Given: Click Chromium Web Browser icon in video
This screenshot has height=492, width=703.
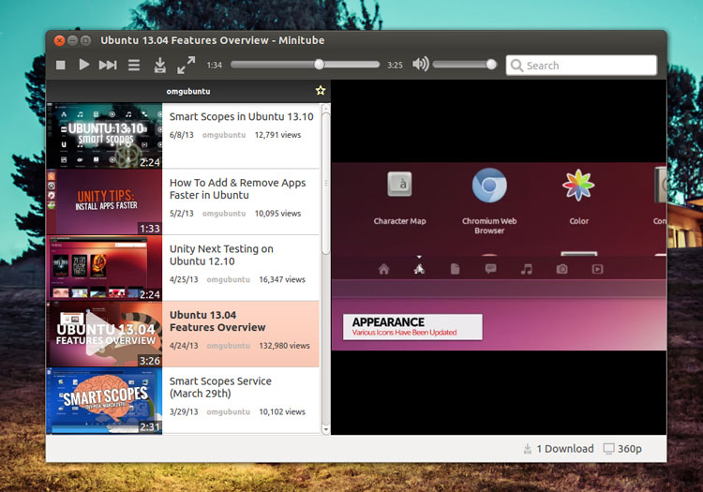Looking at the screenshot, I should pos(489,185).
